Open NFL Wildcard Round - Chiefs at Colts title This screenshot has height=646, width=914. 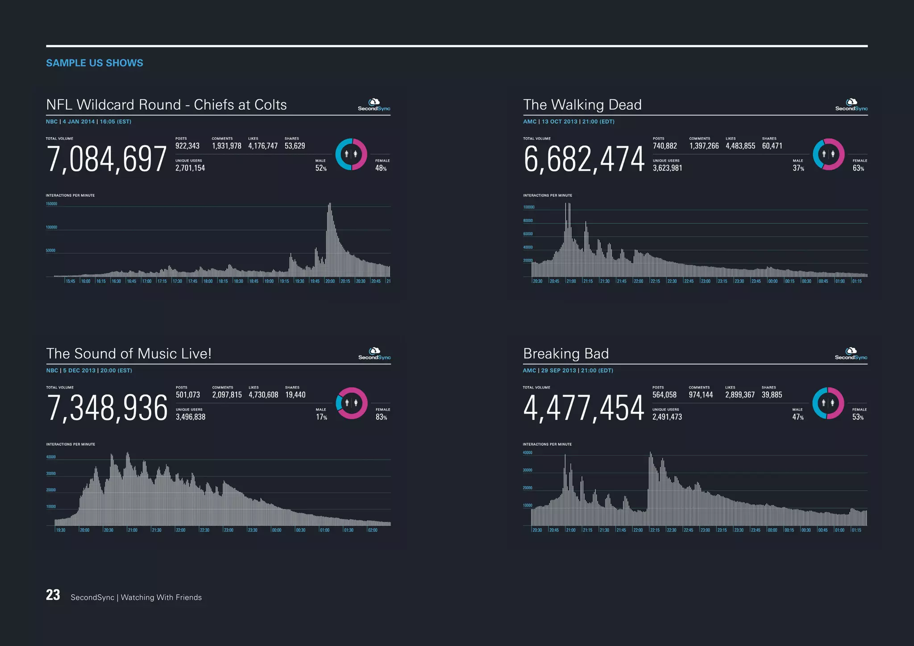[x=166, y=105]
